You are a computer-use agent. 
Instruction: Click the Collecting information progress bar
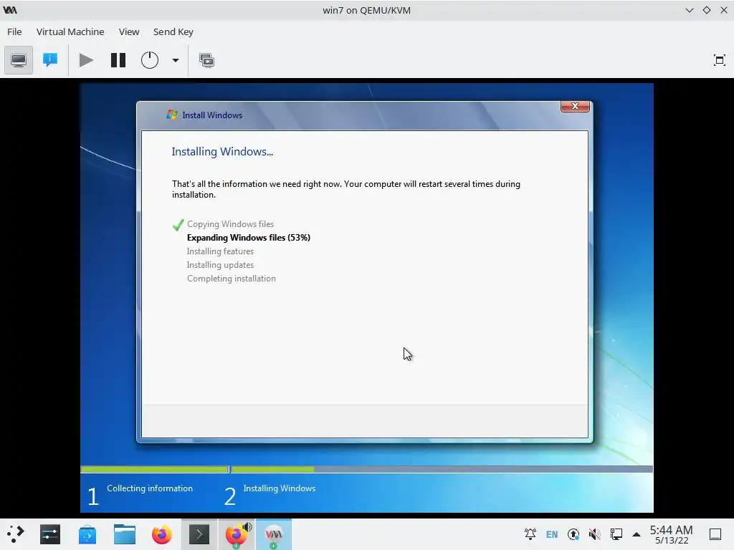point(155,469)
